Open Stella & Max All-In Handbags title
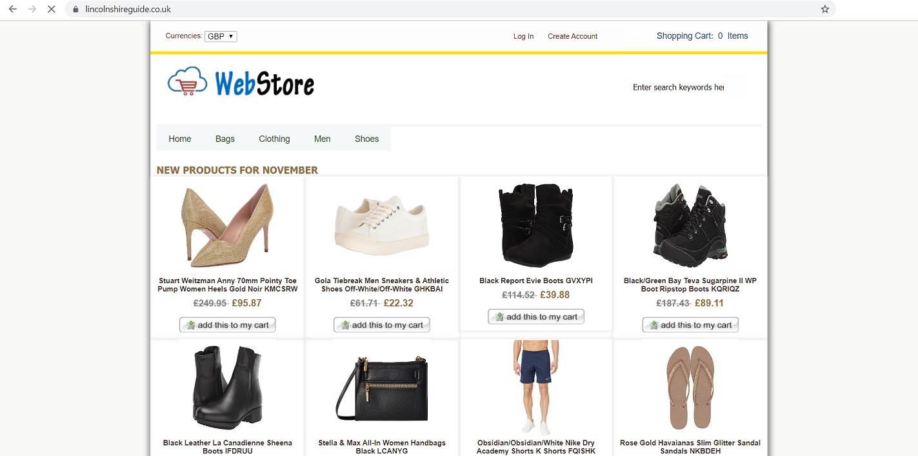This screenshot has width=918, height=456. [382, 447]
